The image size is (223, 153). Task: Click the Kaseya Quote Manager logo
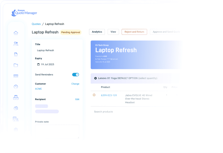click(24, 13)
